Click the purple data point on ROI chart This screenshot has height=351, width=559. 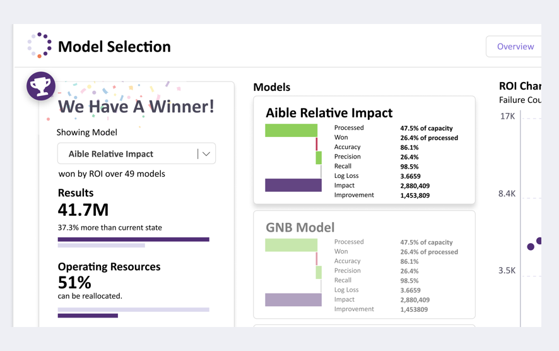(531, 246)
